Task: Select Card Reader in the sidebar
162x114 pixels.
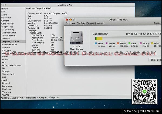Action: coord(8,24)
